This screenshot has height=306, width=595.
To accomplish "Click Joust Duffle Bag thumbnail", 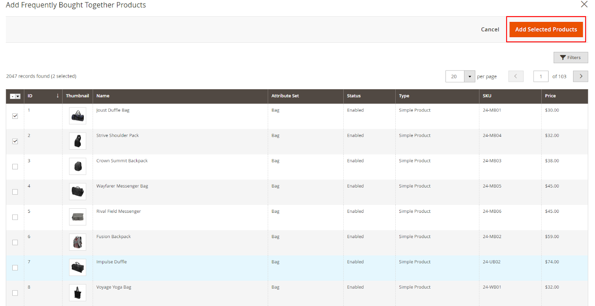I will tap(77, 116).
